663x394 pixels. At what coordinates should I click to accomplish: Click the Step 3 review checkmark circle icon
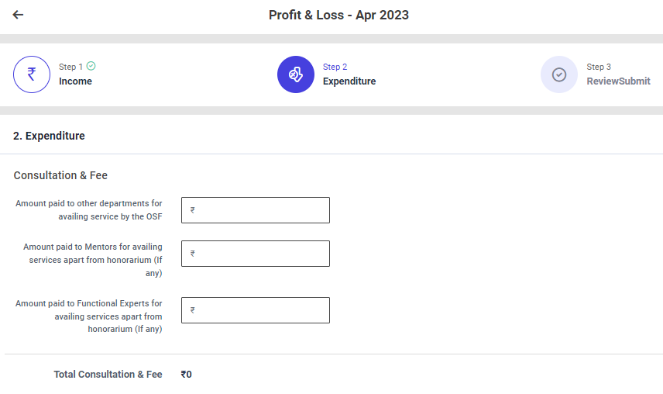click(x=559, y=74)
